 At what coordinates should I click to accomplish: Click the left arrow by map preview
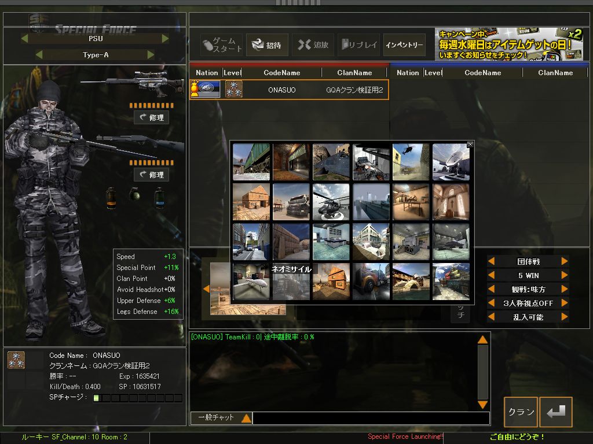point(206,289)
